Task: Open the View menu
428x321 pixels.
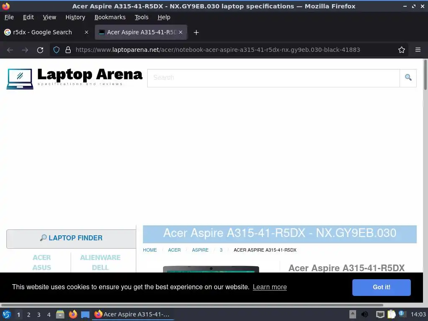Action: click(x=49, y=17)
